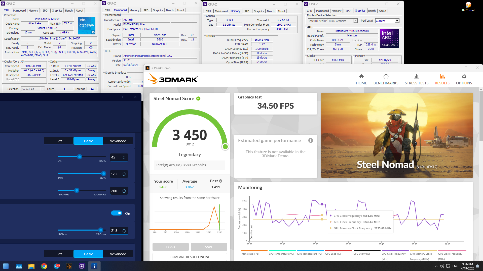This screenshot has width=483, height=271.
Task: Open the Display Device Selection dropdown
Action: pos(332,21)
